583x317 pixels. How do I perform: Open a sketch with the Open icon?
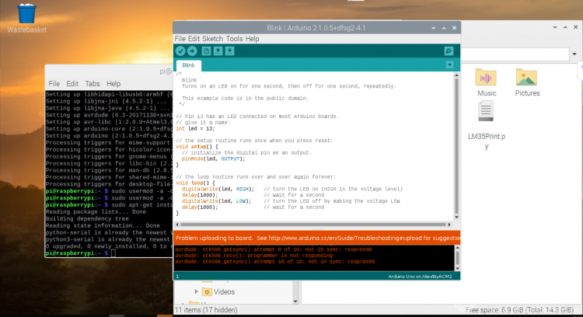(x=218, y=51)
